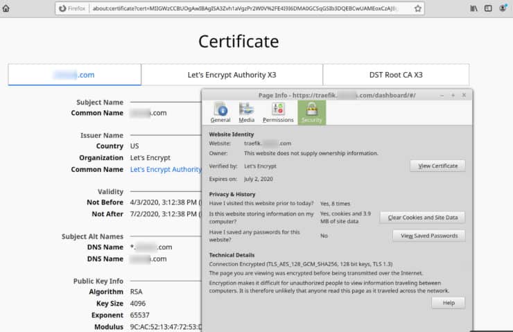The height and width of the screenshot is (332, 513).
Task: Open the DST Root CA X3 tab
Action: (x=395, y=74)
